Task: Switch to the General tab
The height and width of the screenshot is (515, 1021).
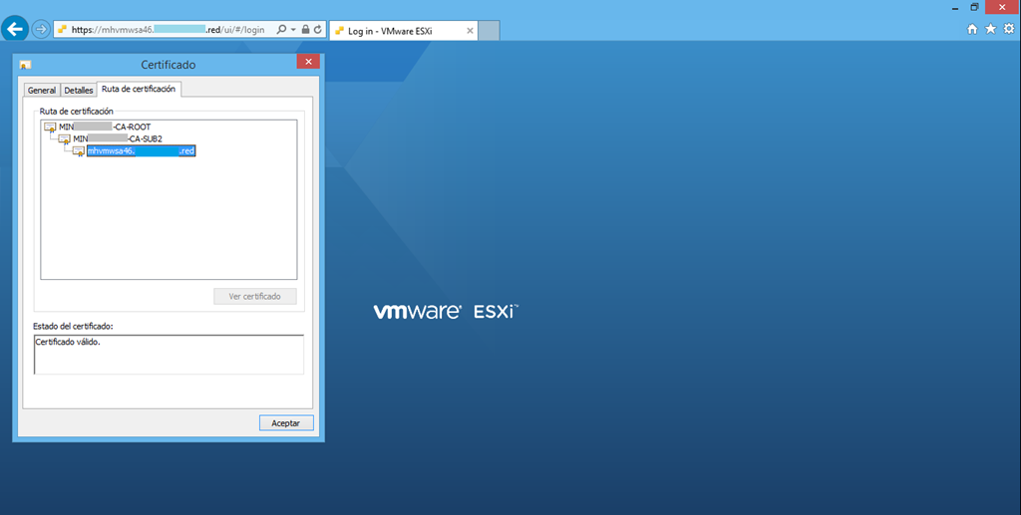Action: point(42,90)
